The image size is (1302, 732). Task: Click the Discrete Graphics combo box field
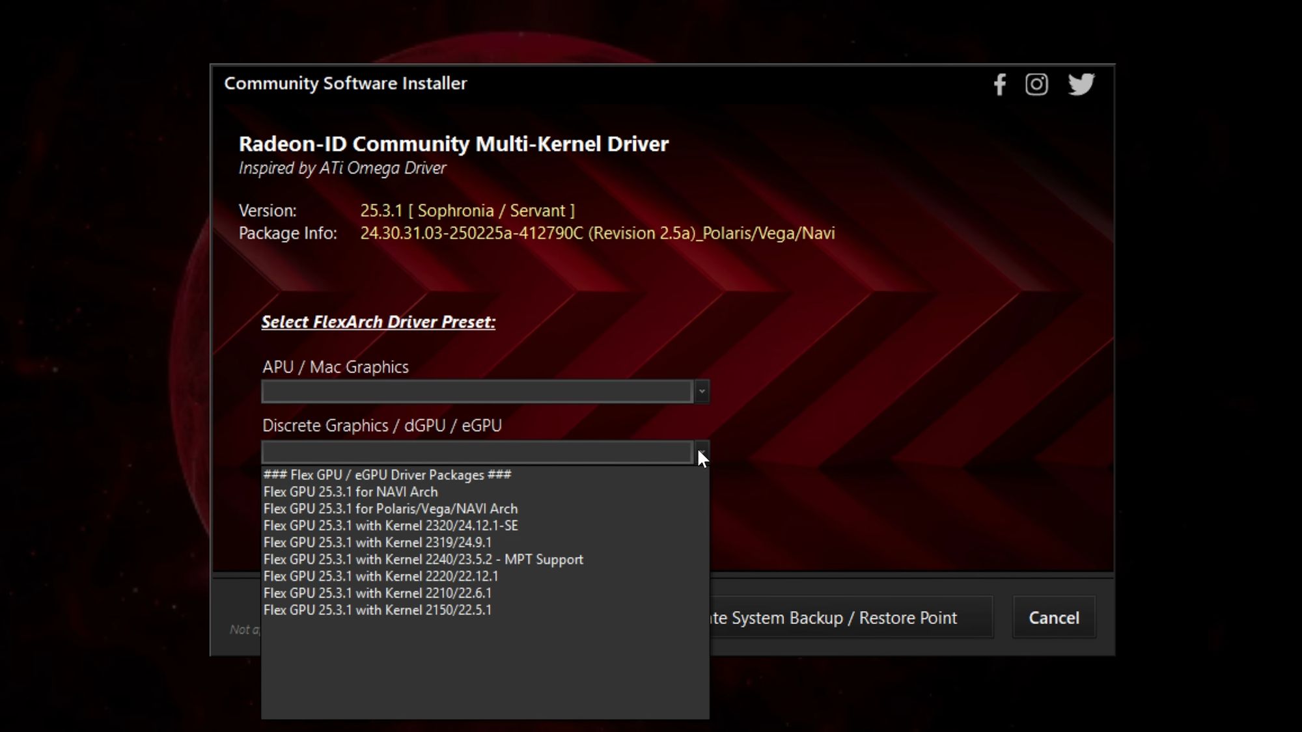click(477, 452)
